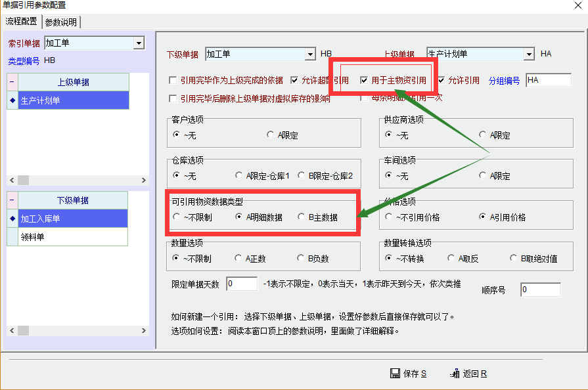Screen dimensions: 588x390
Task: Collapse the 上级单据 list with minus icon
Action: coord(12,82)
